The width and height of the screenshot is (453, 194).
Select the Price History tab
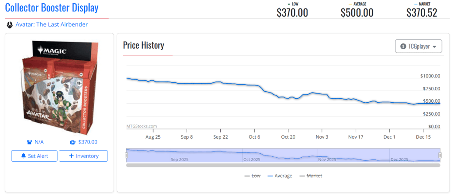pyautogui.click(x=143, y=45)
